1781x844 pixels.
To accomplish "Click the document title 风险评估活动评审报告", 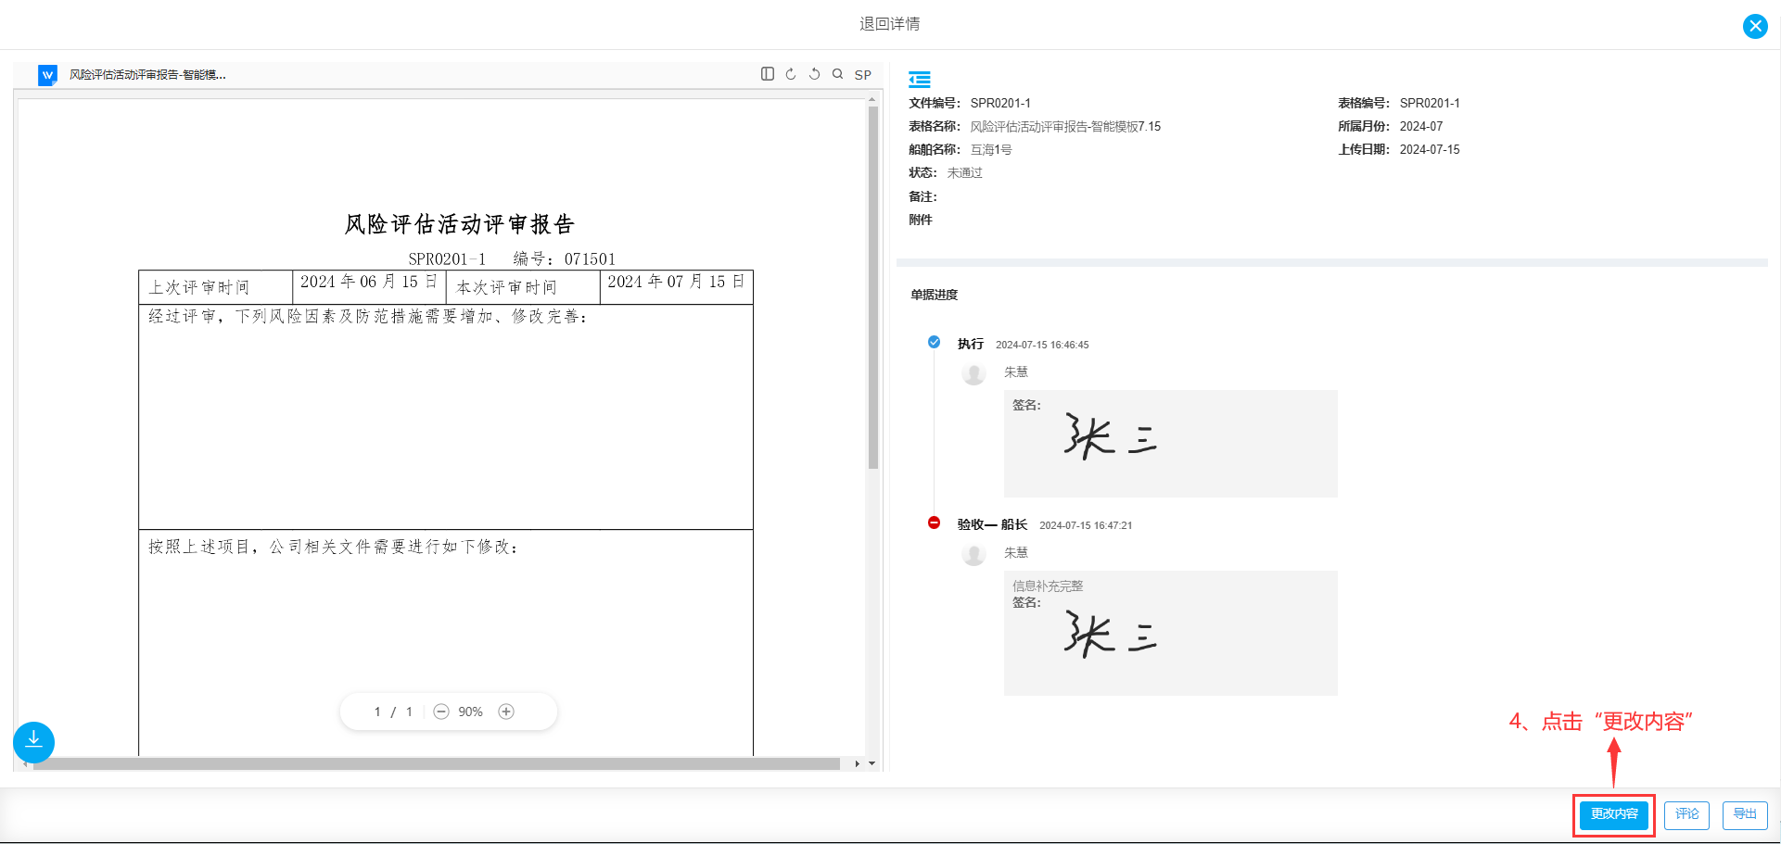I will point(460,224).
